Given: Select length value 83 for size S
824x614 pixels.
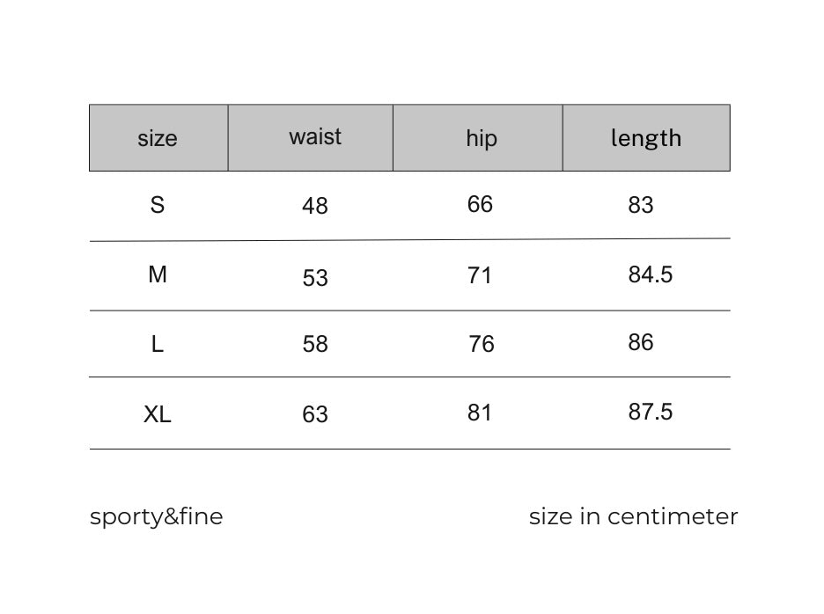Looking at the screenshot, I should (x=641, y=205).
